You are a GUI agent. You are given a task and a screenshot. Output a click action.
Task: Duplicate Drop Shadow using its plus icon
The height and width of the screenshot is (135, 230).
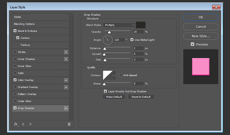tap(66, 108)
